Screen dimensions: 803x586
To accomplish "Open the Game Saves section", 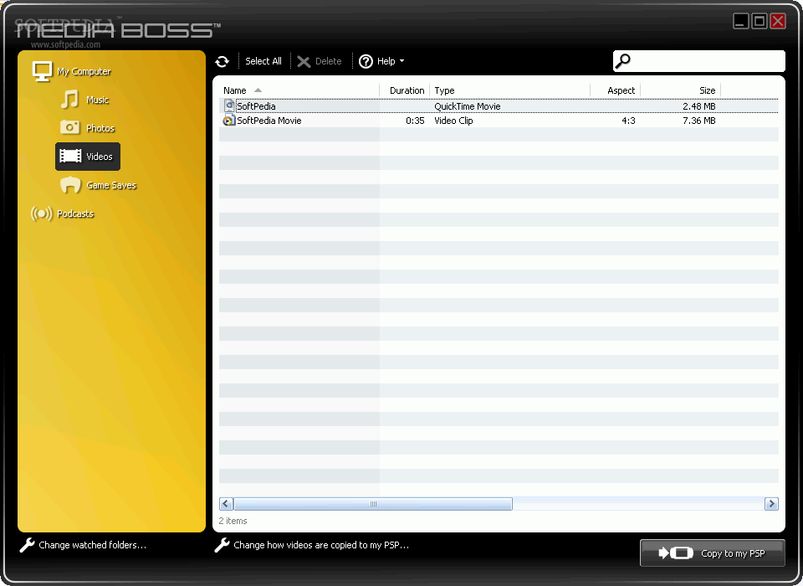I will [111, 185].
